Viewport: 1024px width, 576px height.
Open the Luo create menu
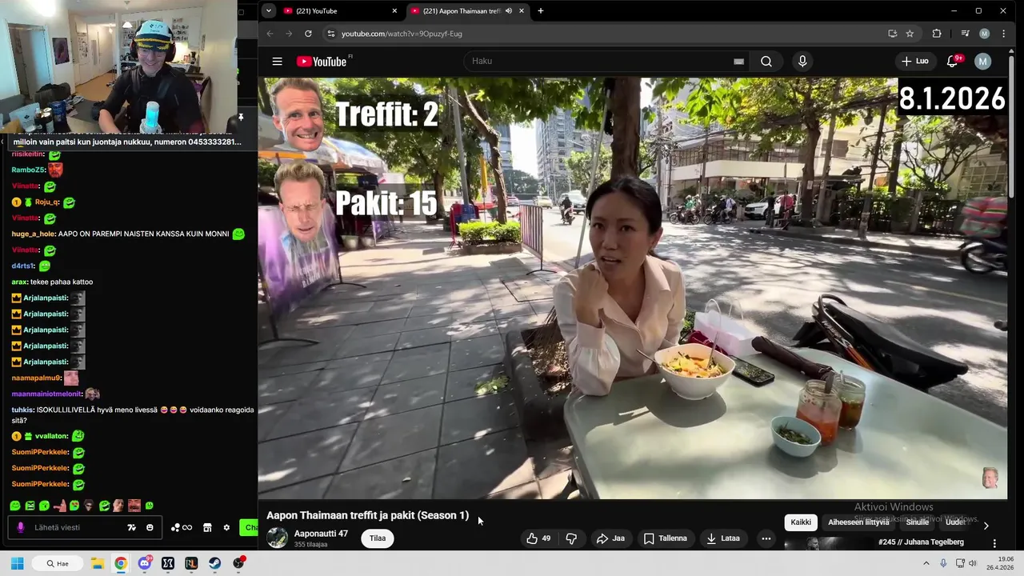point(914,62)
